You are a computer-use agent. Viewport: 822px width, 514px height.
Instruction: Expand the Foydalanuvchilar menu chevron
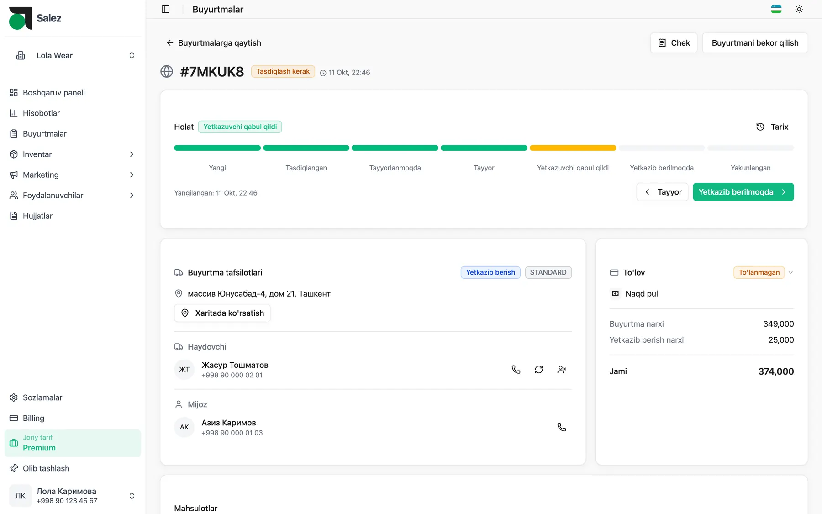pyautogui.click(x=132, y=196)
